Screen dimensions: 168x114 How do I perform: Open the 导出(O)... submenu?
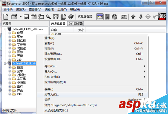coord(92,66)
